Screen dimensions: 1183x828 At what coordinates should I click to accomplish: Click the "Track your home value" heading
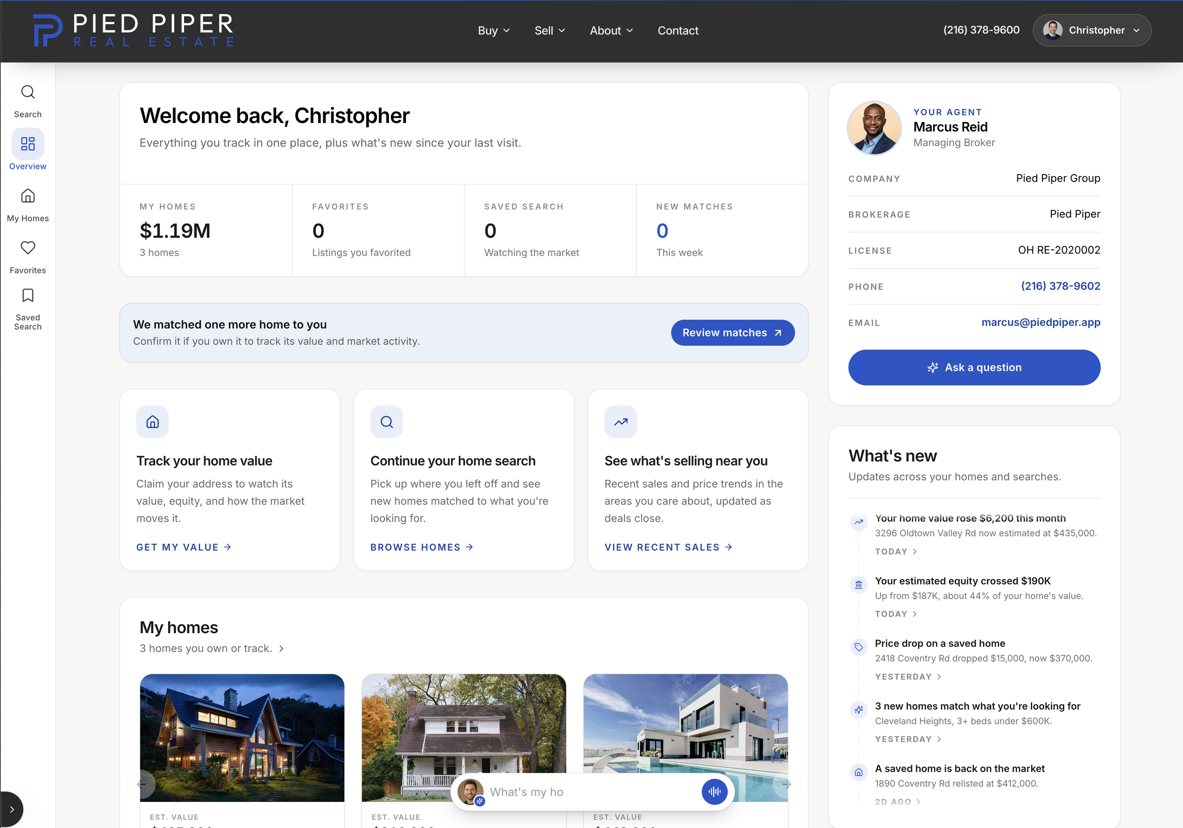tap(204, 461)
